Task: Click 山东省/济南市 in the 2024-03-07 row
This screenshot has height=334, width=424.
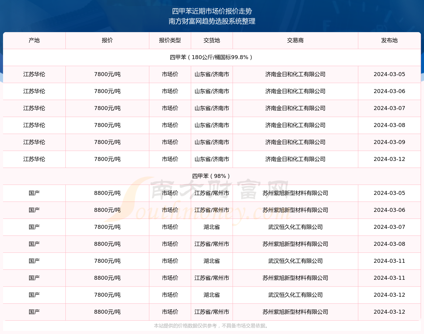Action: tap(212, 108)
